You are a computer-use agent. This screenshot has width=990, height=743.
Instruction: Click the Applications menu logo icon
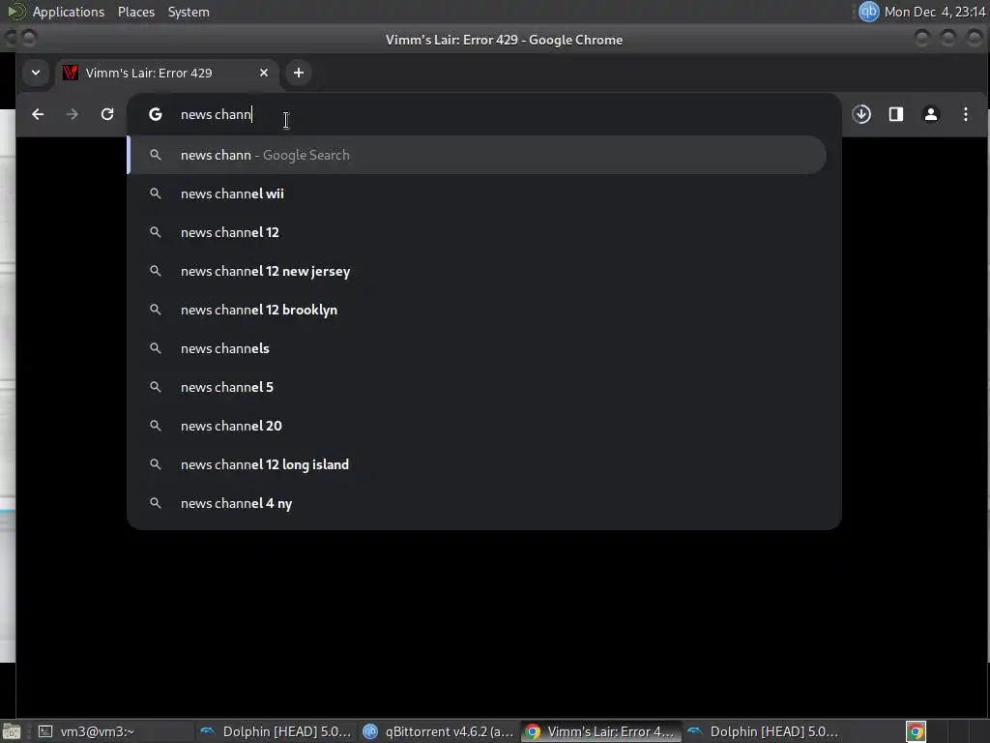click(15, 12)
